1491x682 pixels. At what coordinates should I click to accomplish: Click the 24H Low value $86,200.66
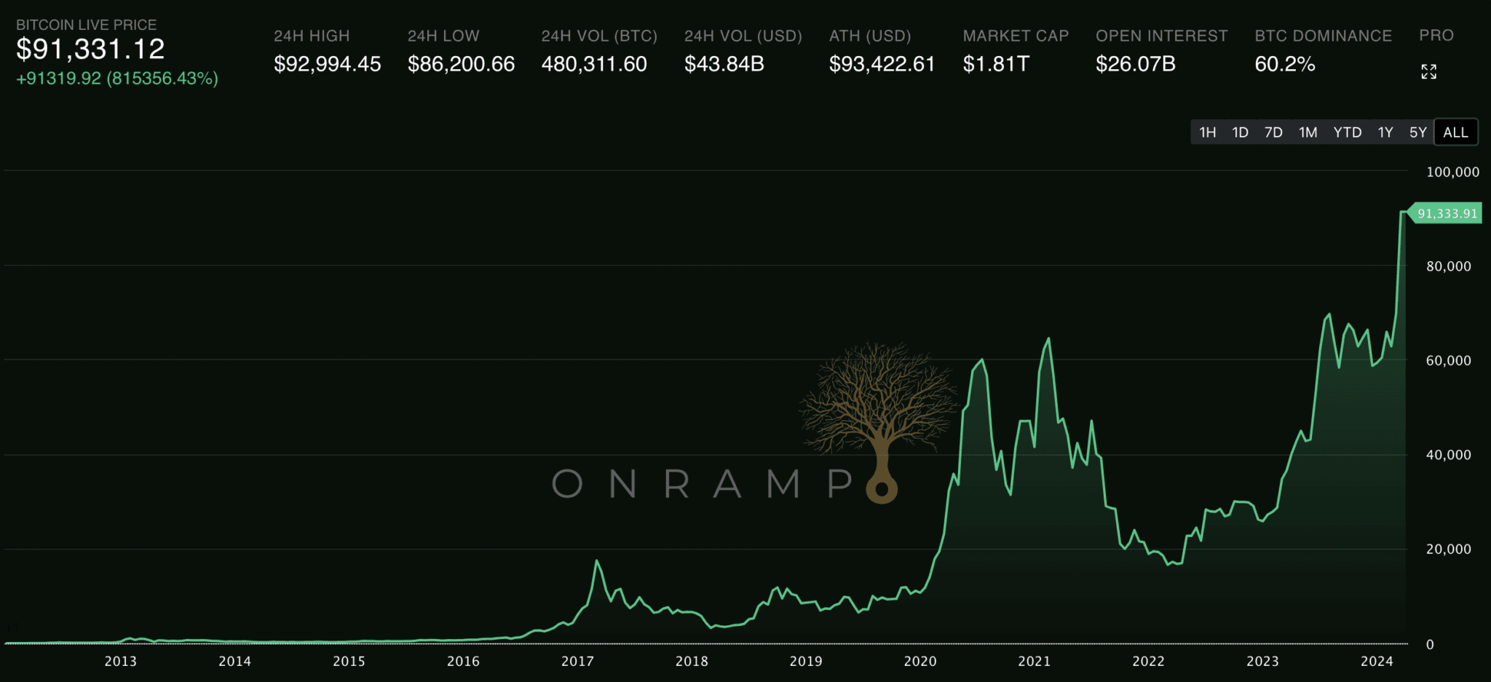461,64
